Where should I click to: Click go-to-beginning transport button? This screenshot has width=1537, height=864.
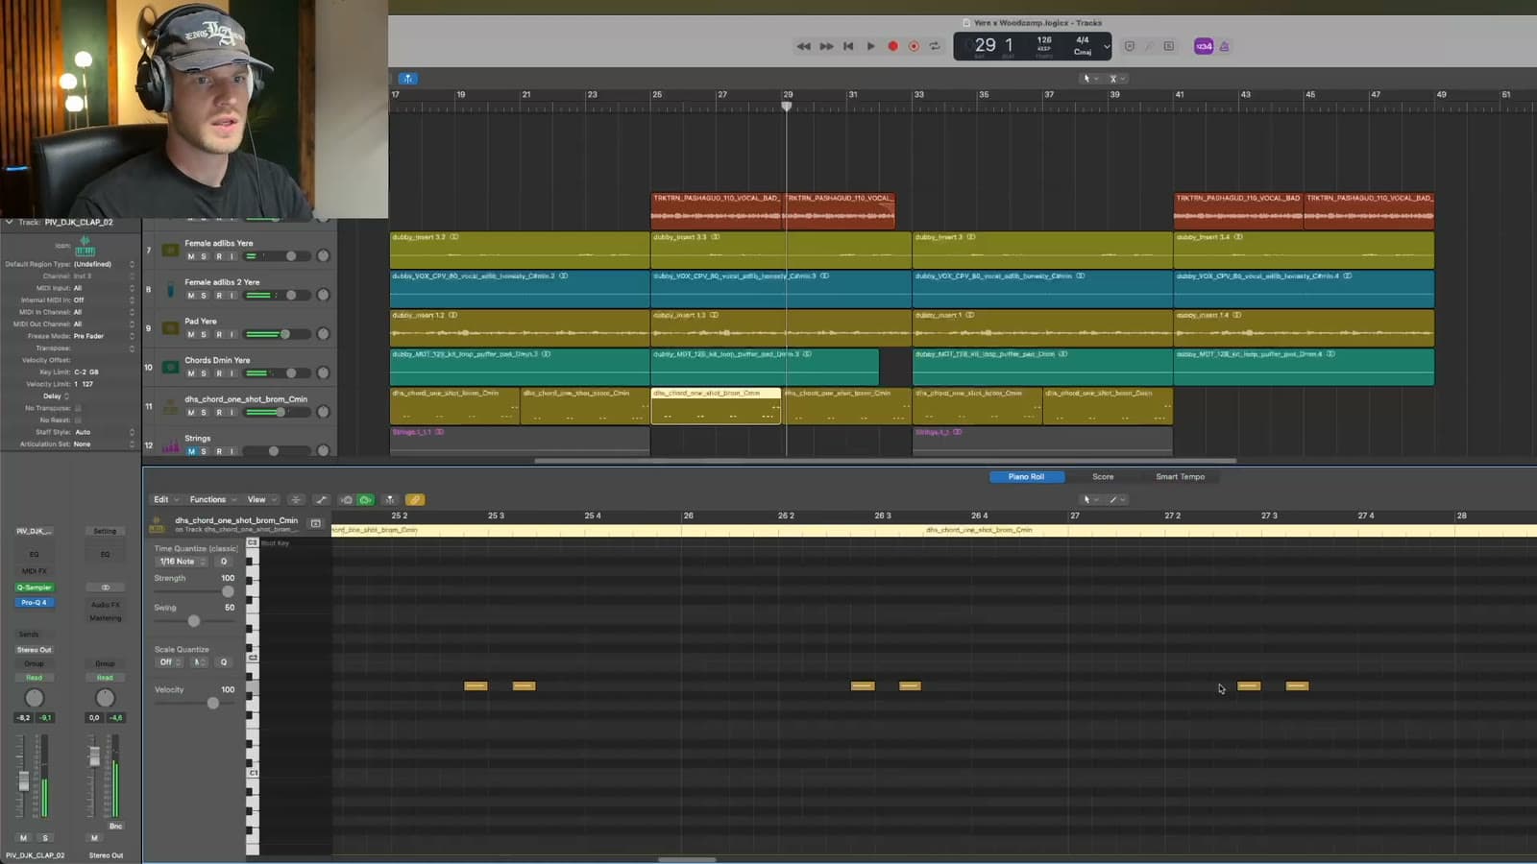(848, 46)
